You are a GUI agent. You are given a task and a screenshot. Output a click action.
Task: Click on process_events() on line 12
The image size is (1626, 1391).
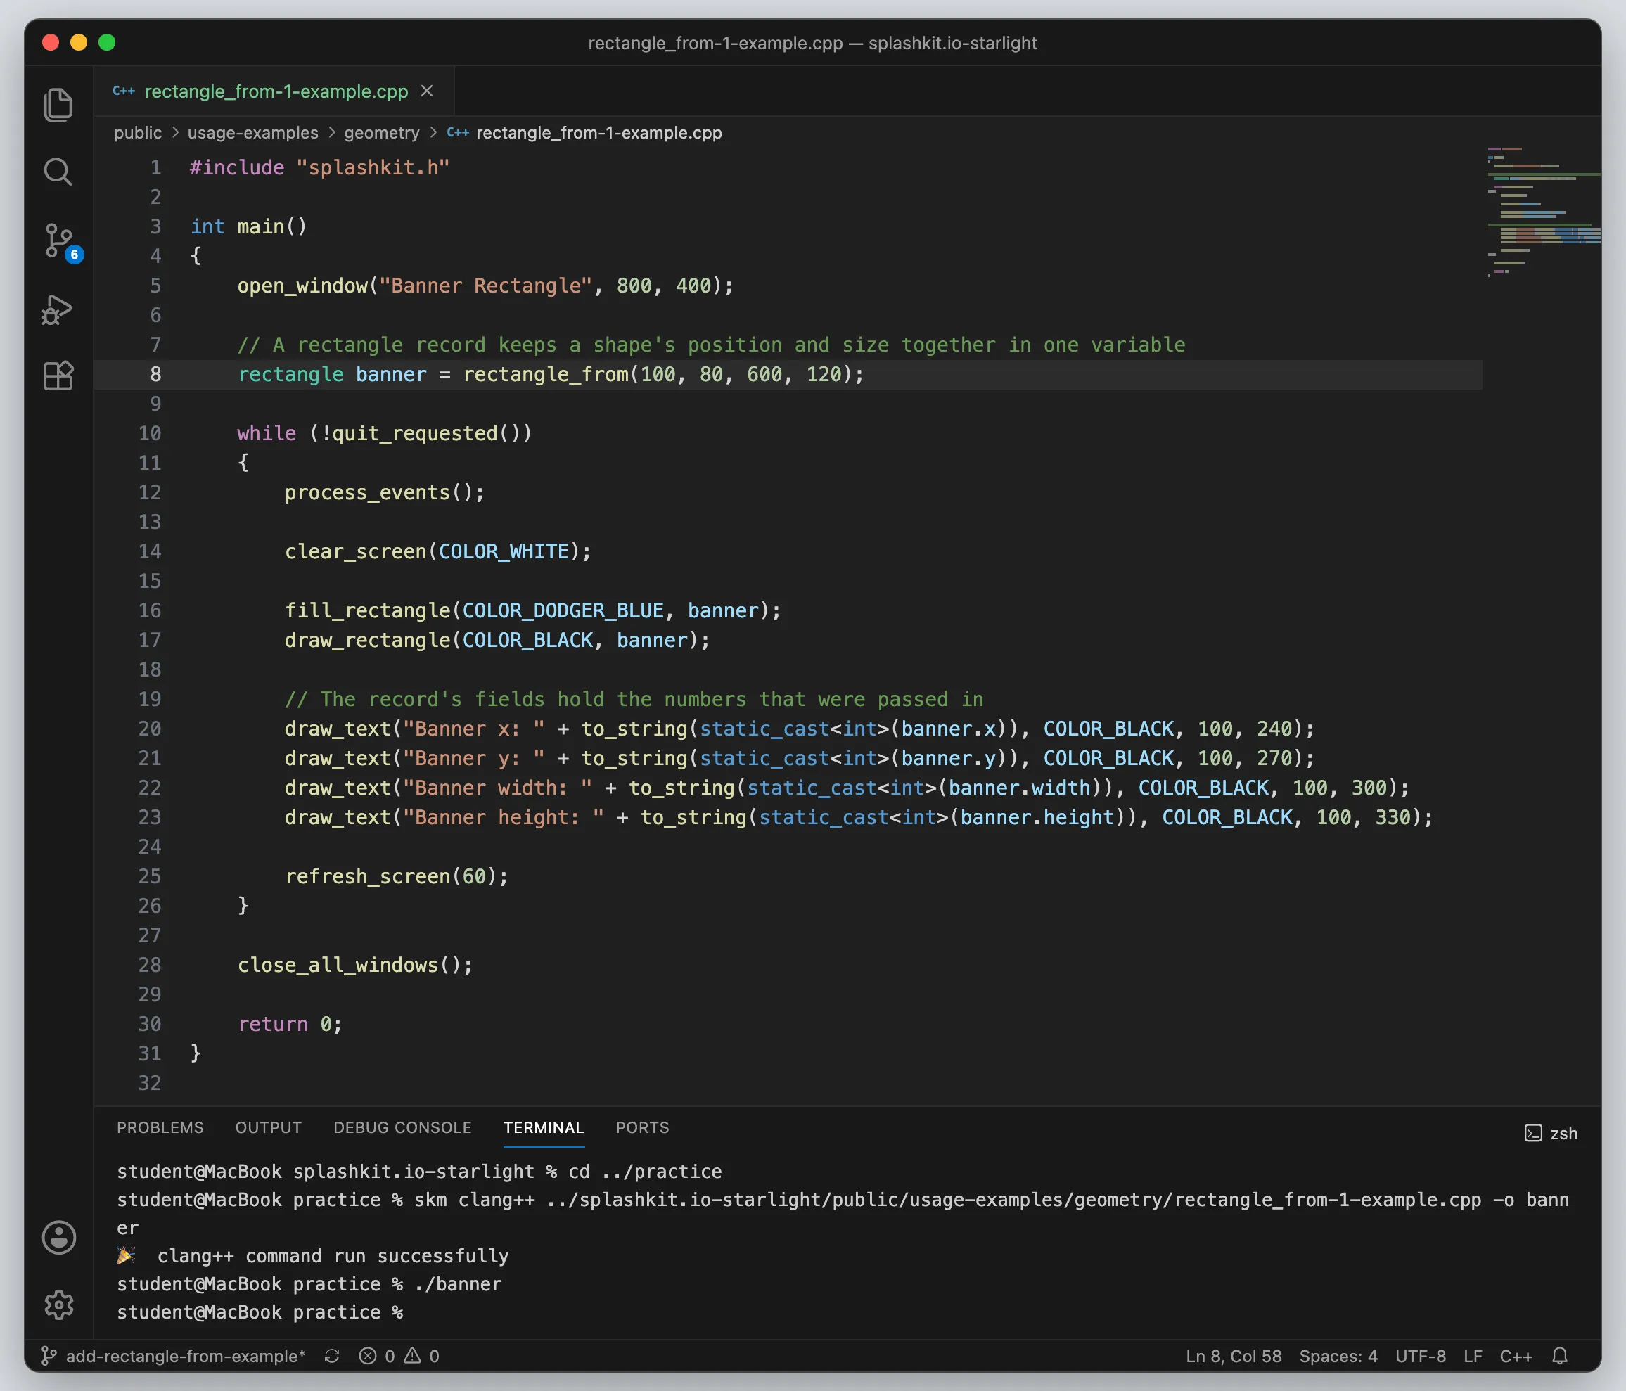click(x=379, y=493)
